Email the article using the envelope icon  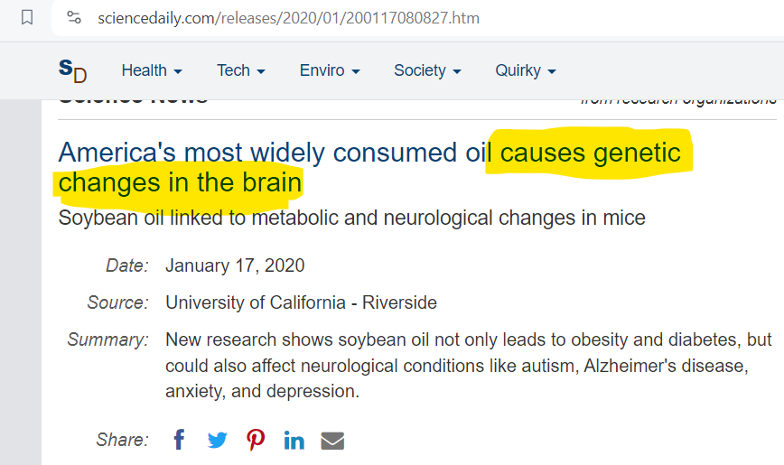click(x=332, y=441)
